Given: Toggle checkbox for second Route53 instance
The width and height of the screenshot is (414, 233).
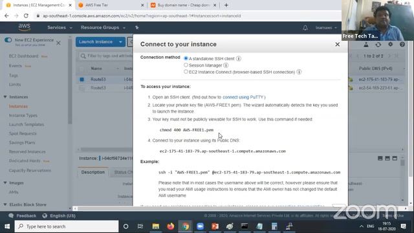Looking at the screenshot, I should click(x=82, y=88).
